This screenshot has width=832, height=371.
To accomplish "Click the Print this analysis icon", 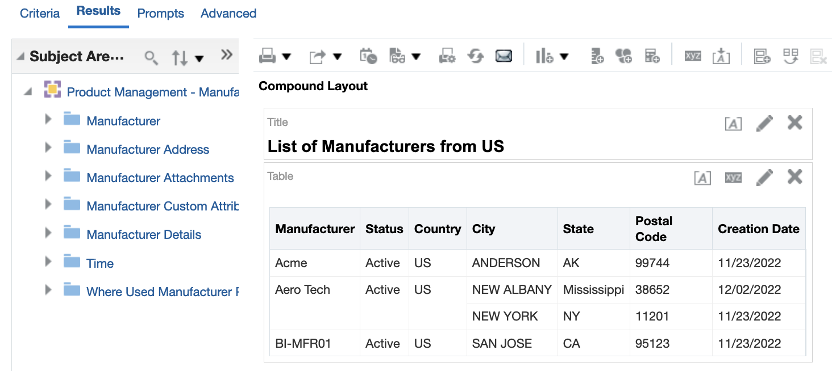I will (x=268, y=56).
